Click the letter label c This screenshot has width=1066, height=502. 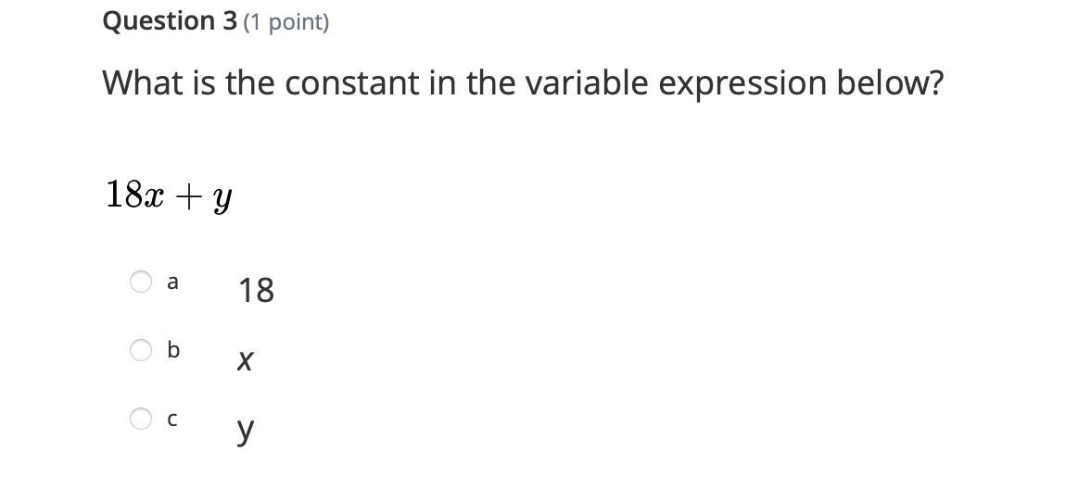pyautogui.click(x=172, y=420)
